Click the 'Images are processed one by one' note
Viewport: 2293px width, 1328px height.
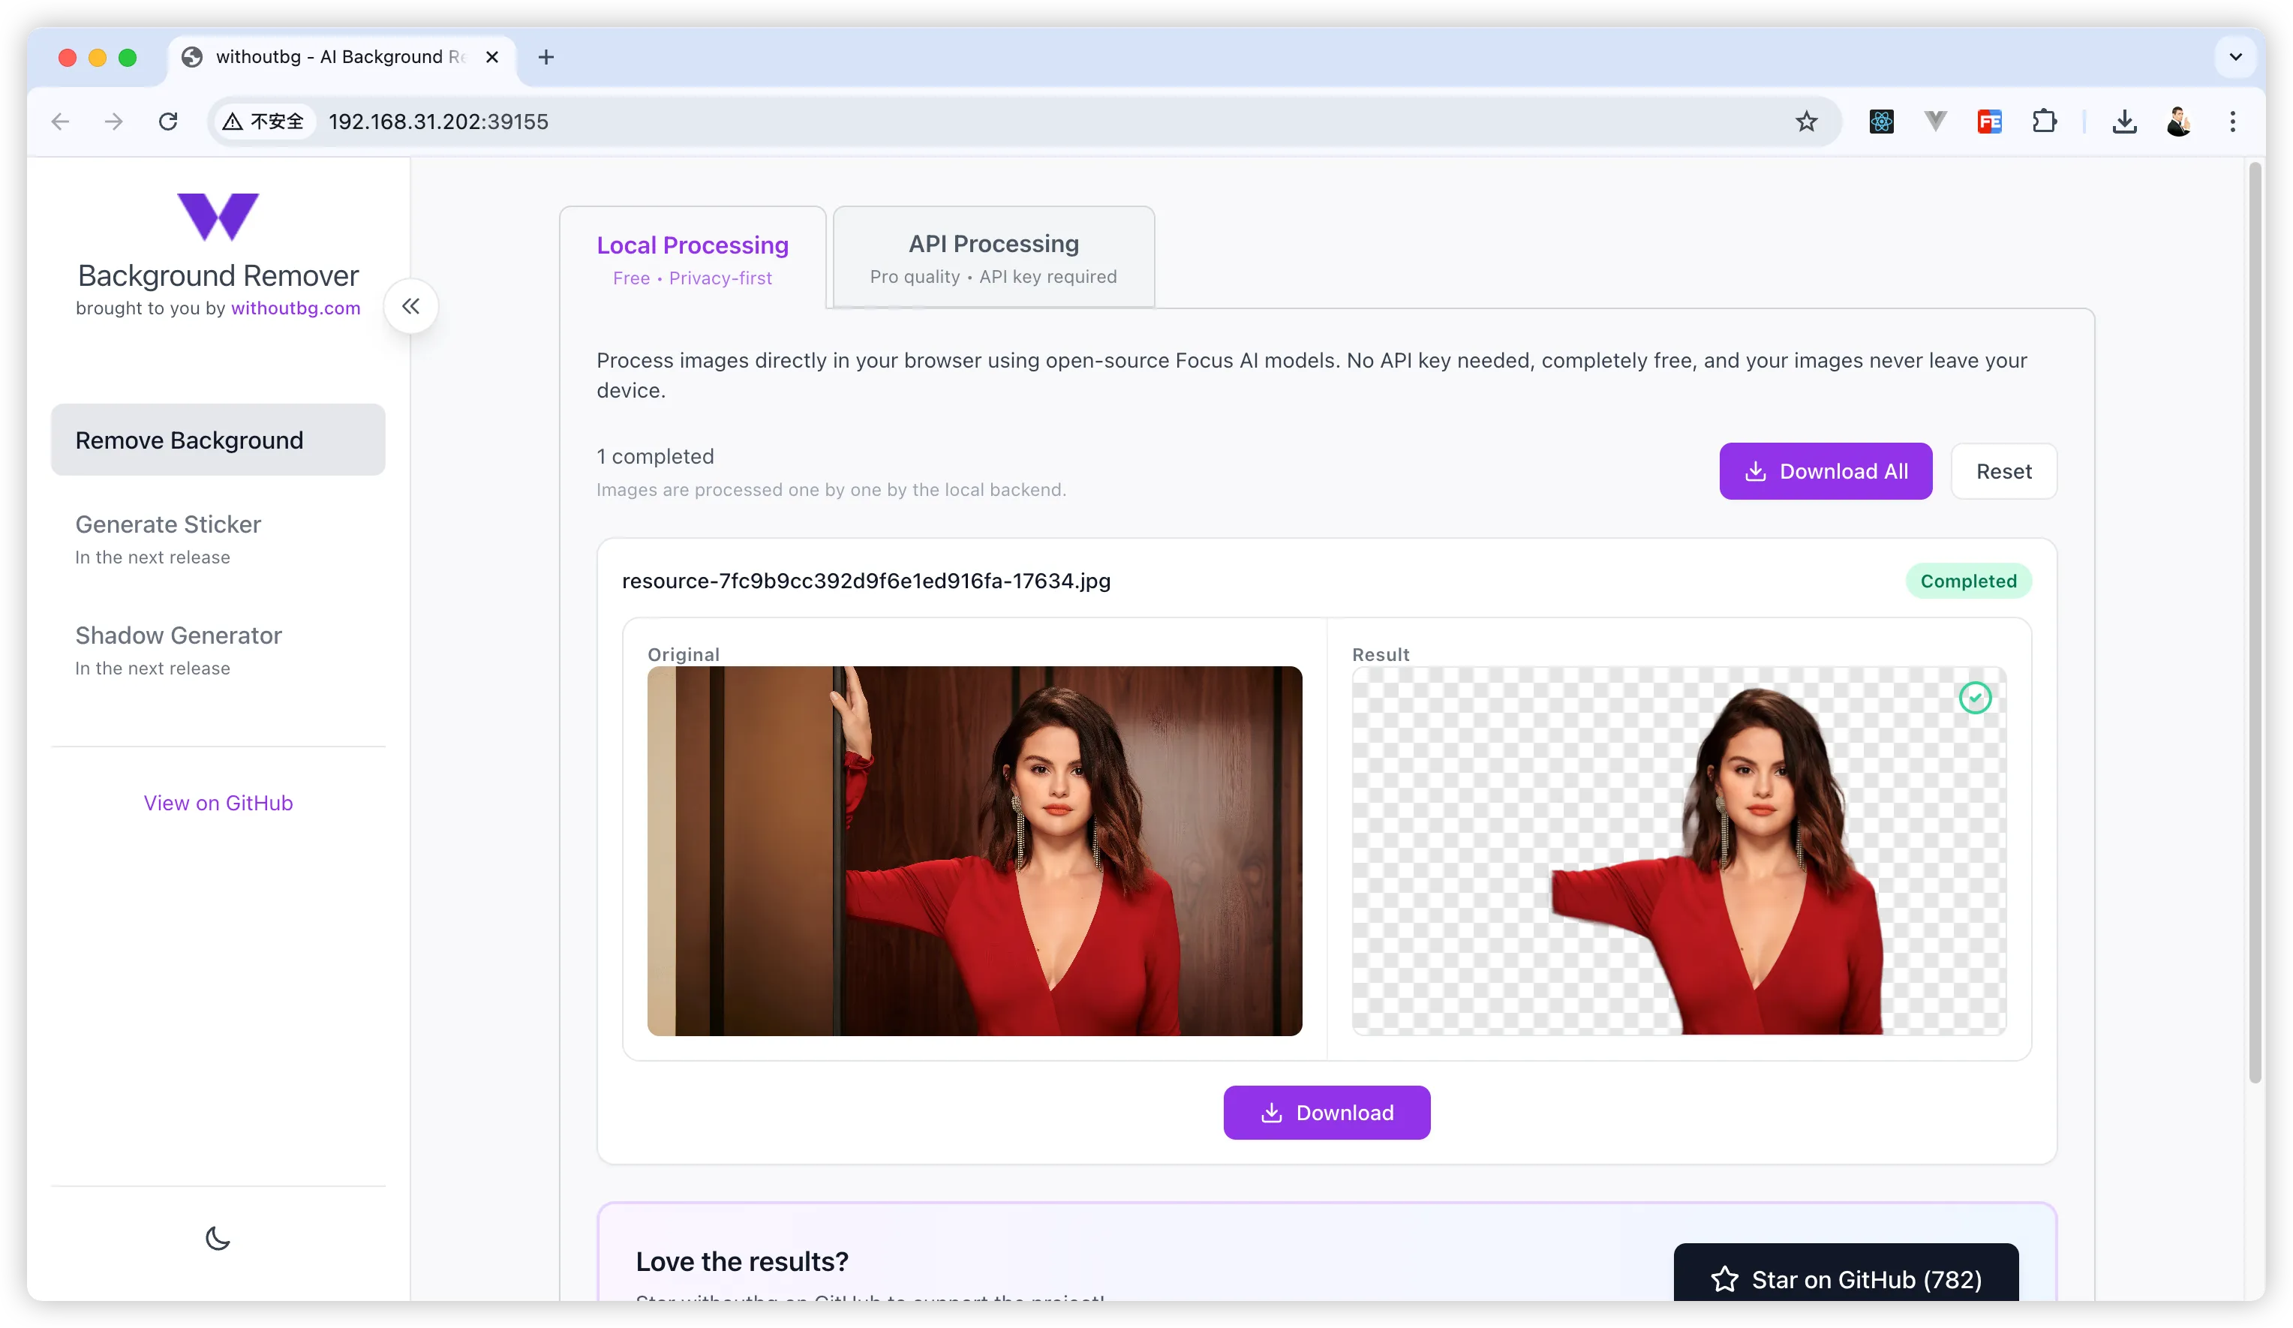831,490
